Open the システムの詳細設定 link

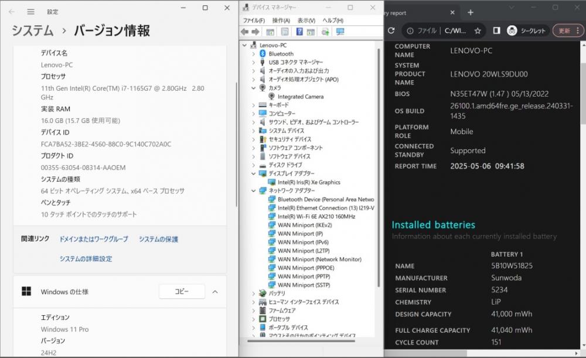86,258
